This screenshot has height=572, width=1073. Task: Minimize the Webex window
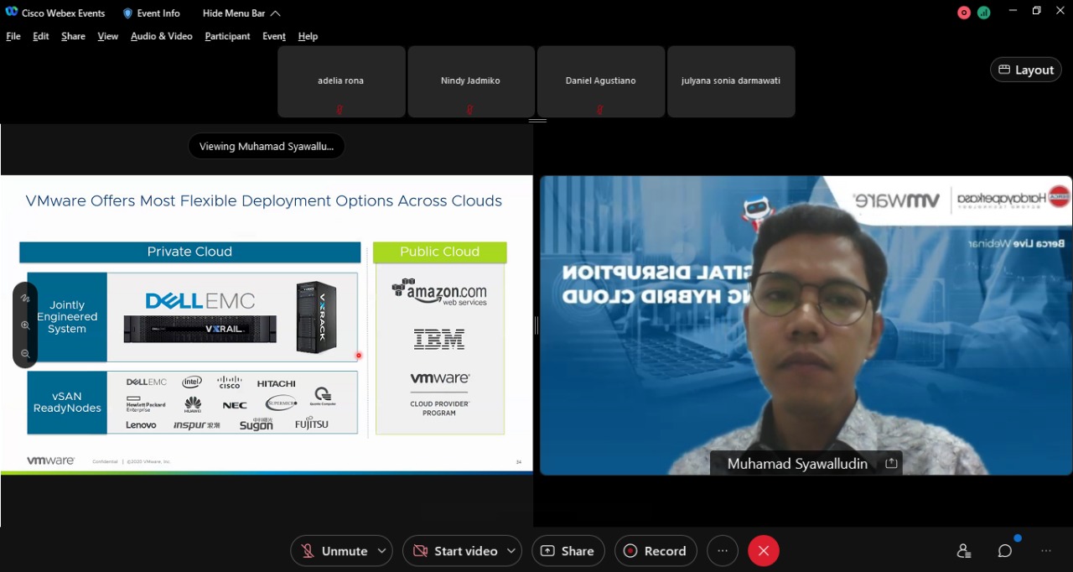click(x=1013, y=11)
